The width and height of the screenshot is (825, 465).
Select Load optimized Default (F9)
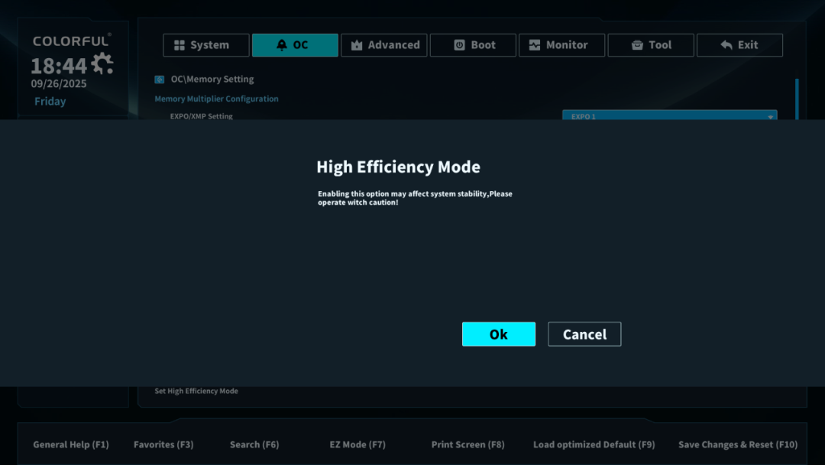click(594, 444)
